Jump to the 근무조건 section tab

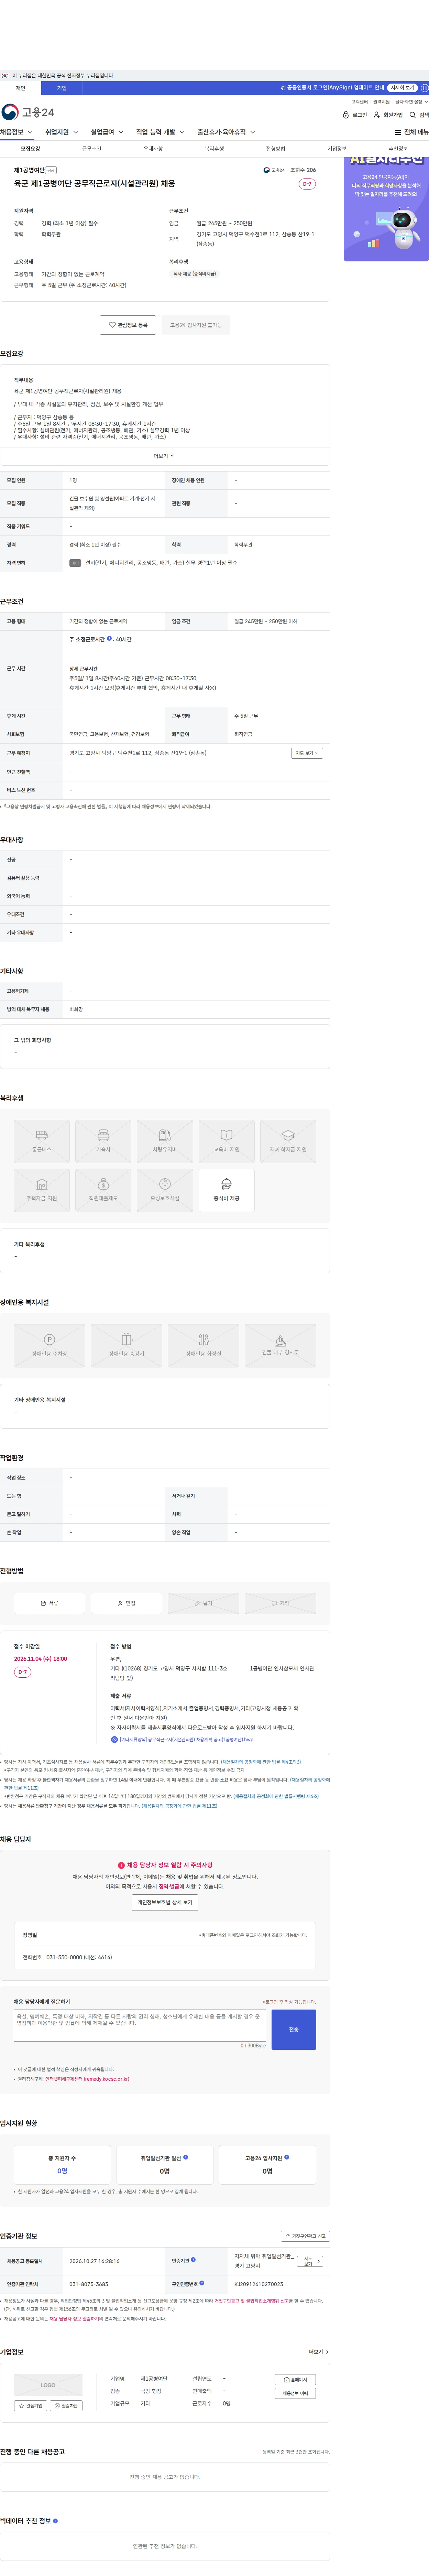(92, 149)
